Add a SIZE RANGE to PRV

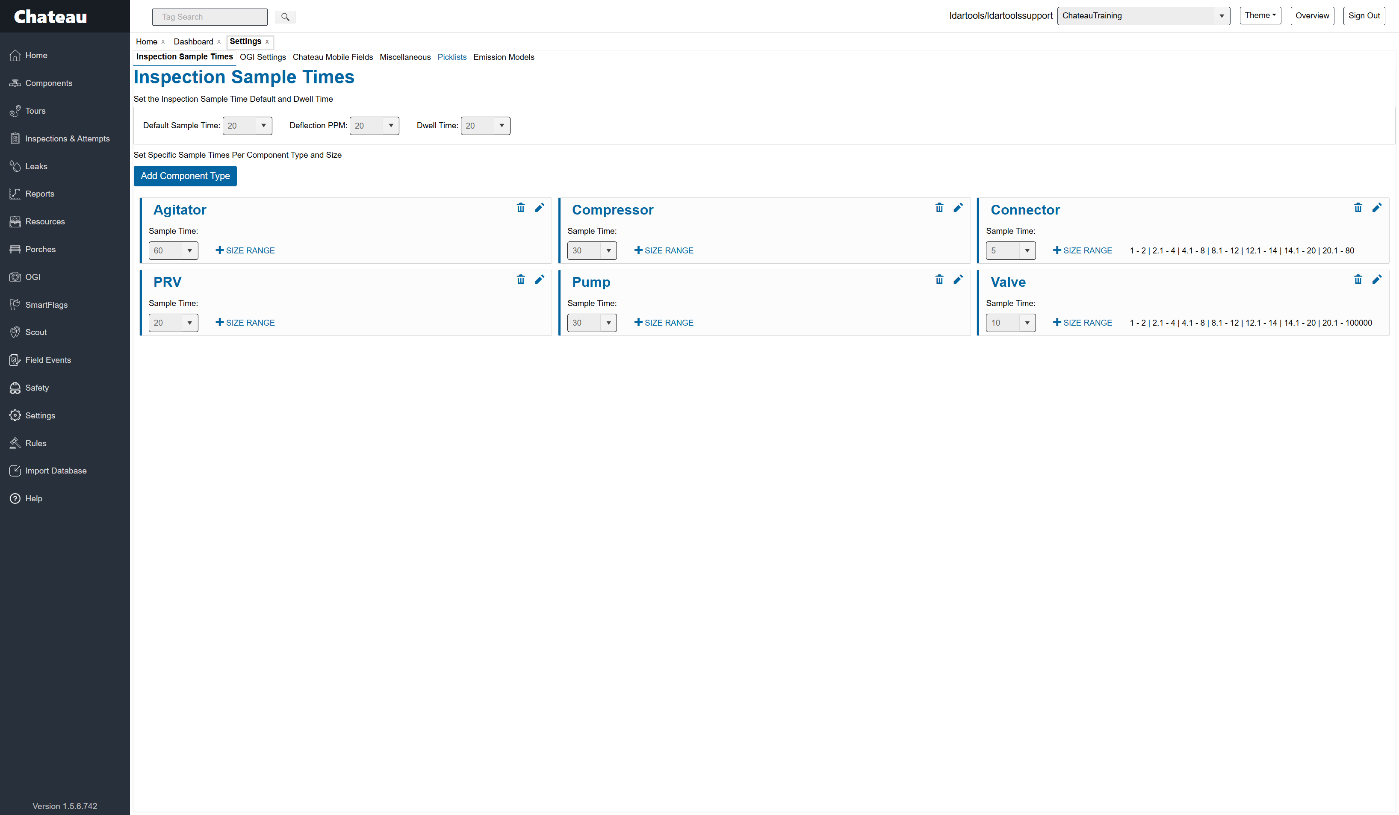(245, 323)
